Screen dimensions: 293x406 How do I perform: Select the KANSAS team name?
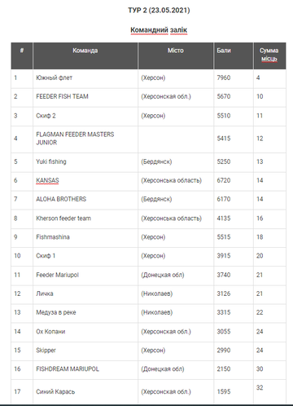pos(47,180)
